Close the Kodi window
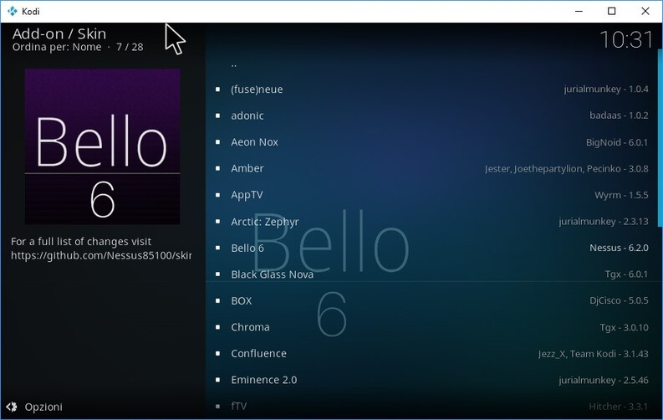This screenshot has width=663, height=420. click(x=645, y=11)
